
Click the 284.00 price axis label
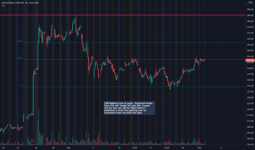click(250, 15)
